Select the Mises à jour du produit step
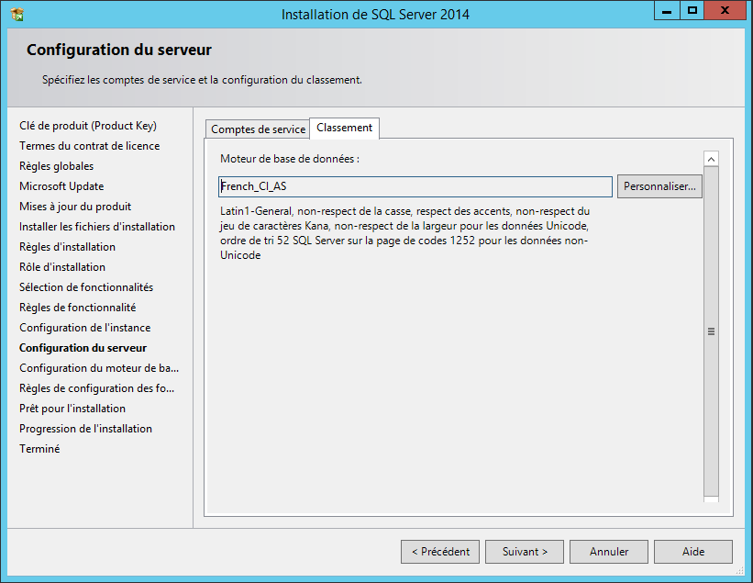The image size is (753, 583). pyautogui.click(x=75, y=207)
